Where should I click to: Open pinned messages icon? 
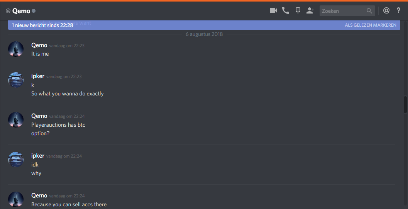pyautogui.click(x=298, y=11)
